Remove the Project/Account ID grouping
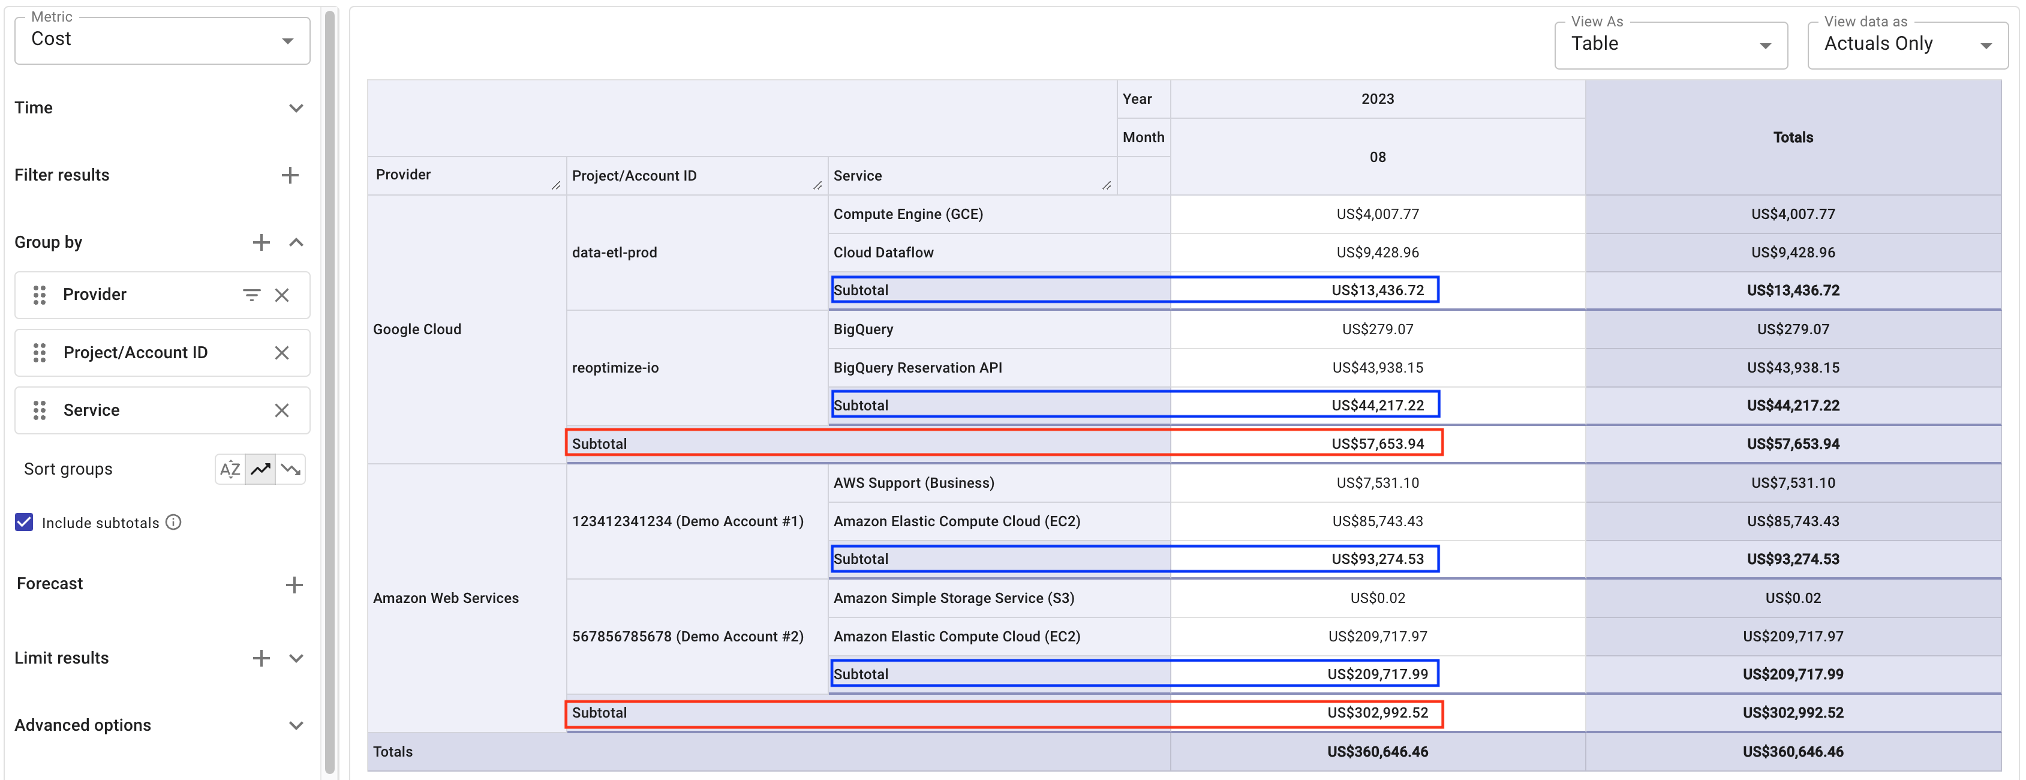Screen dimensions: 2026x780 coord(281,353)
